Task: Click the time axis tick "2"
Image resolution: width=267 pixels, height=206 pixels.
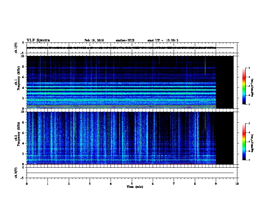Action: 69,183
